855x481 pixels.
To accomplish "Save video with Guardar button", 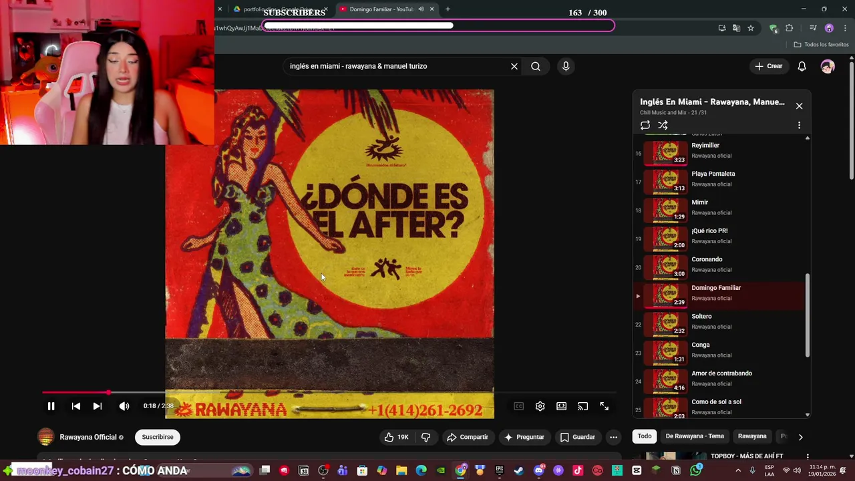I will coord(577,437).
